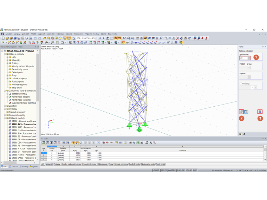Toggle RASTR grid in status bar
The width and height of the screenshot is (267, 200).
164,170
